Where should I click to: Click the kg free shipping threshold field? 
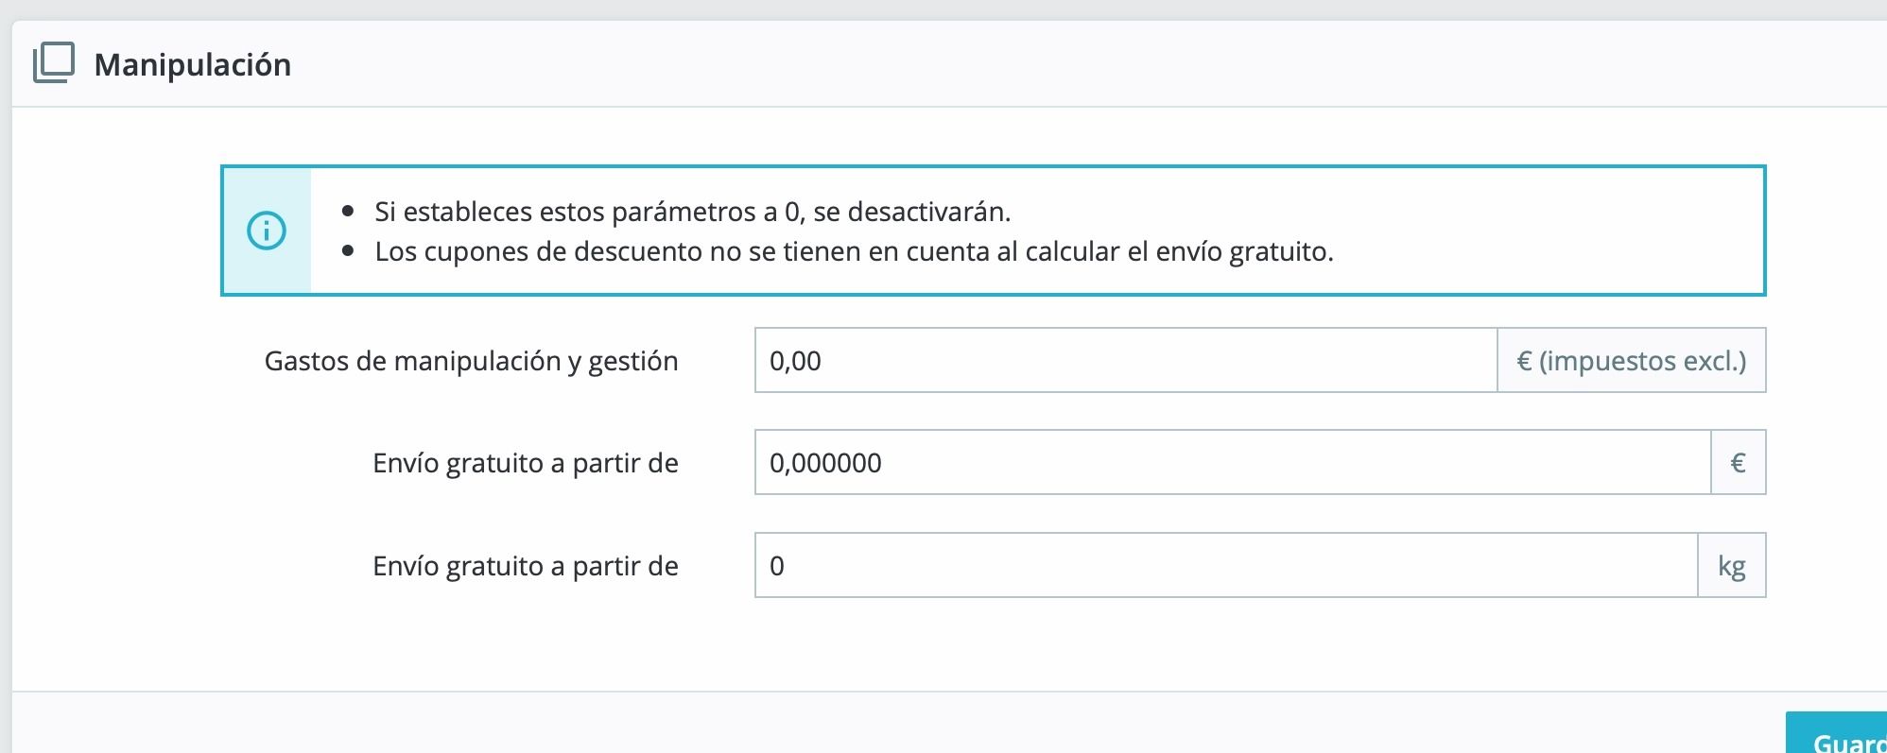pyautogui.click(x=1226, y=565)
